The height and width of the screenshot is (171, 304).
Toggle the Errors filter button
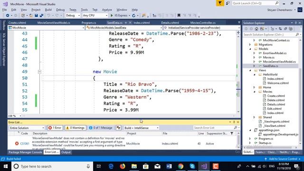click(x=55, y=128)
